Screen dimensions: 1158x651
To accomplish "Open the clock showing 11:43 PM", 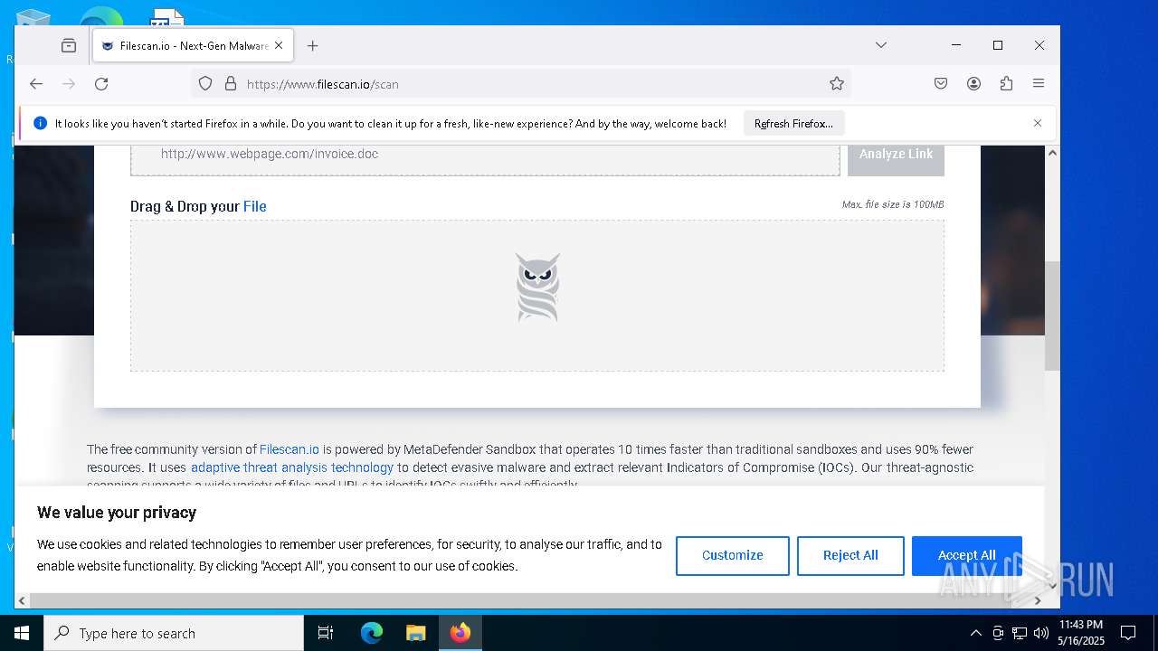I will tap(1081, 633).
